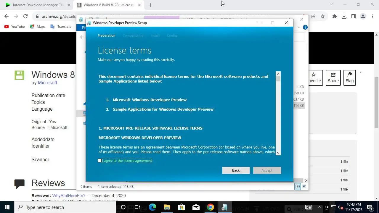Open reviewer WhyAmIHereFor? profile link
Screen dimensions: 379x213
click(69, 196)
